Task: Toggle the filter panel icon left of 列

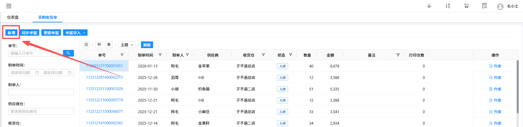Action: (x=86, y=45)
